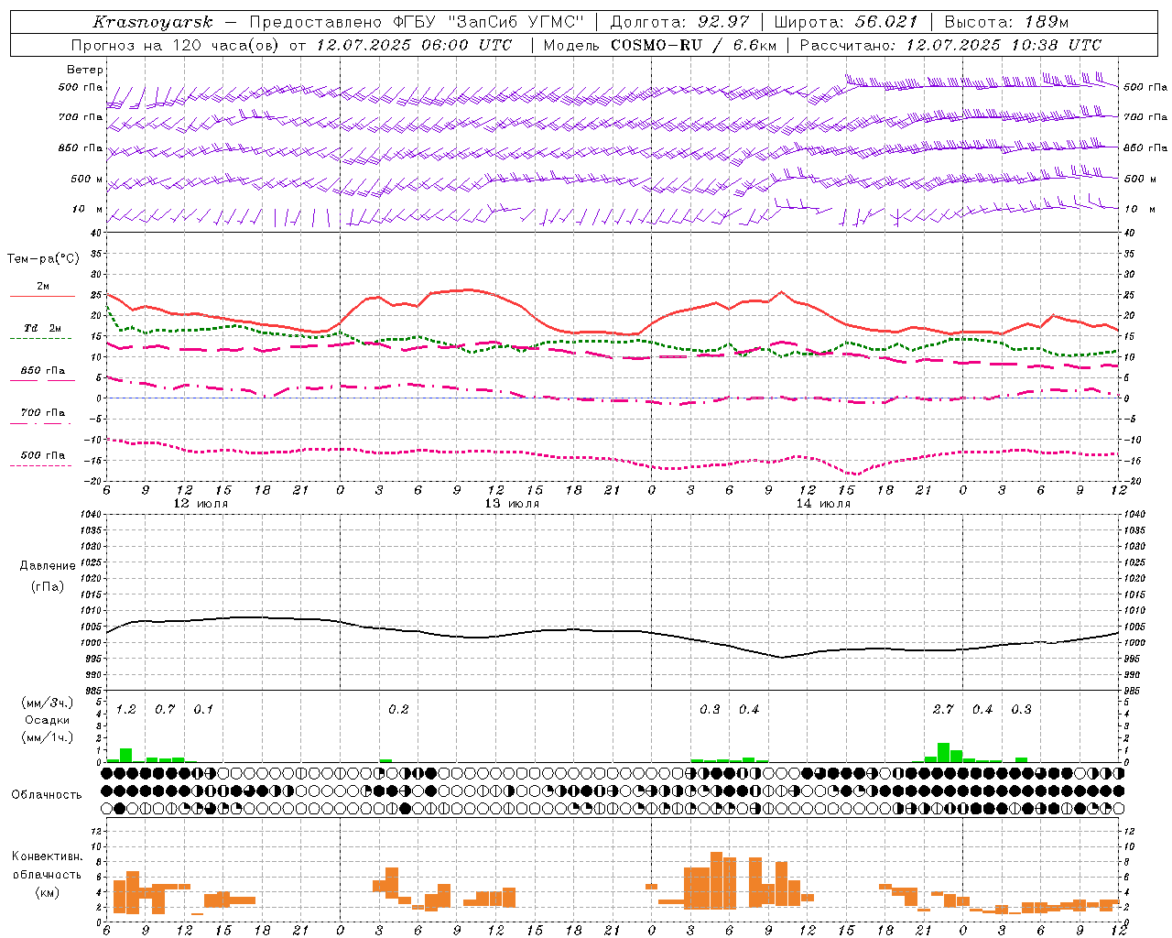
Task: Click the 'Предоставлено ФГБУ "ЗапСиб УГМС"' provider text
Action: pos(417,22)
